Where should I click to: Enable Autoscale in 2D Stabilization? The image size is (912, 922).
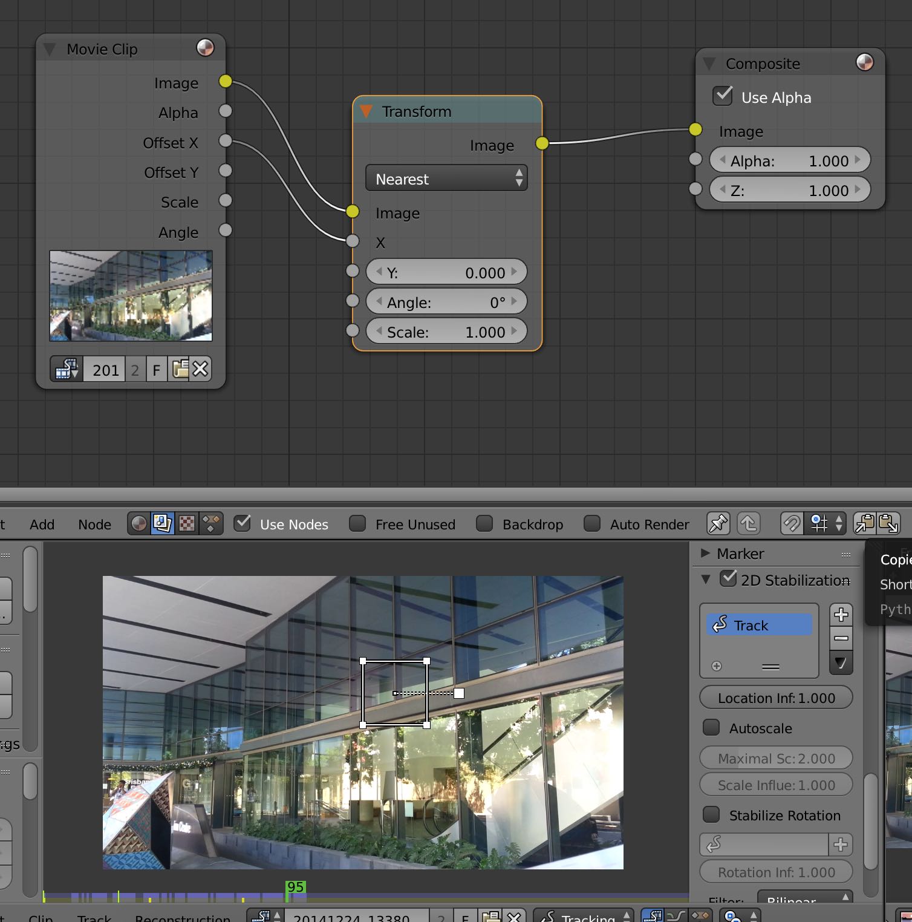coord(711,728)
